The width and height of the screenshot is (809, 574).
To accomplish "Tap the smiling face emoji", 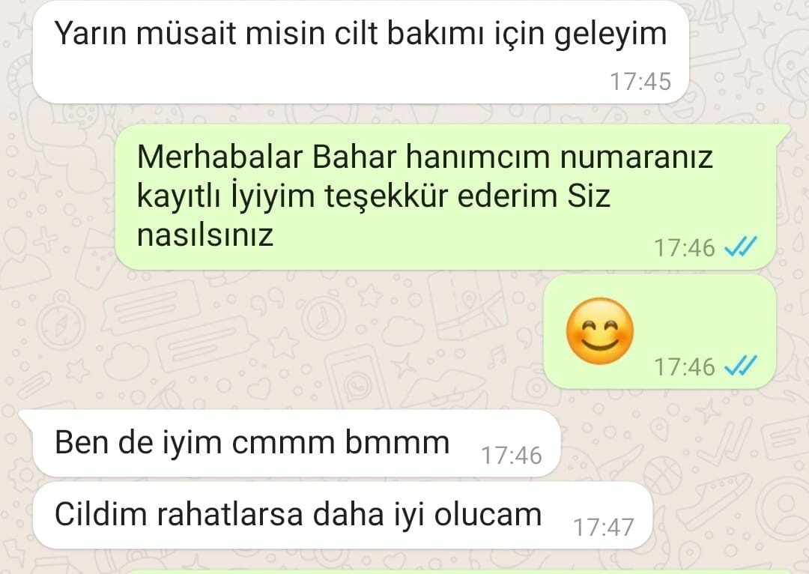I will 600,331.
